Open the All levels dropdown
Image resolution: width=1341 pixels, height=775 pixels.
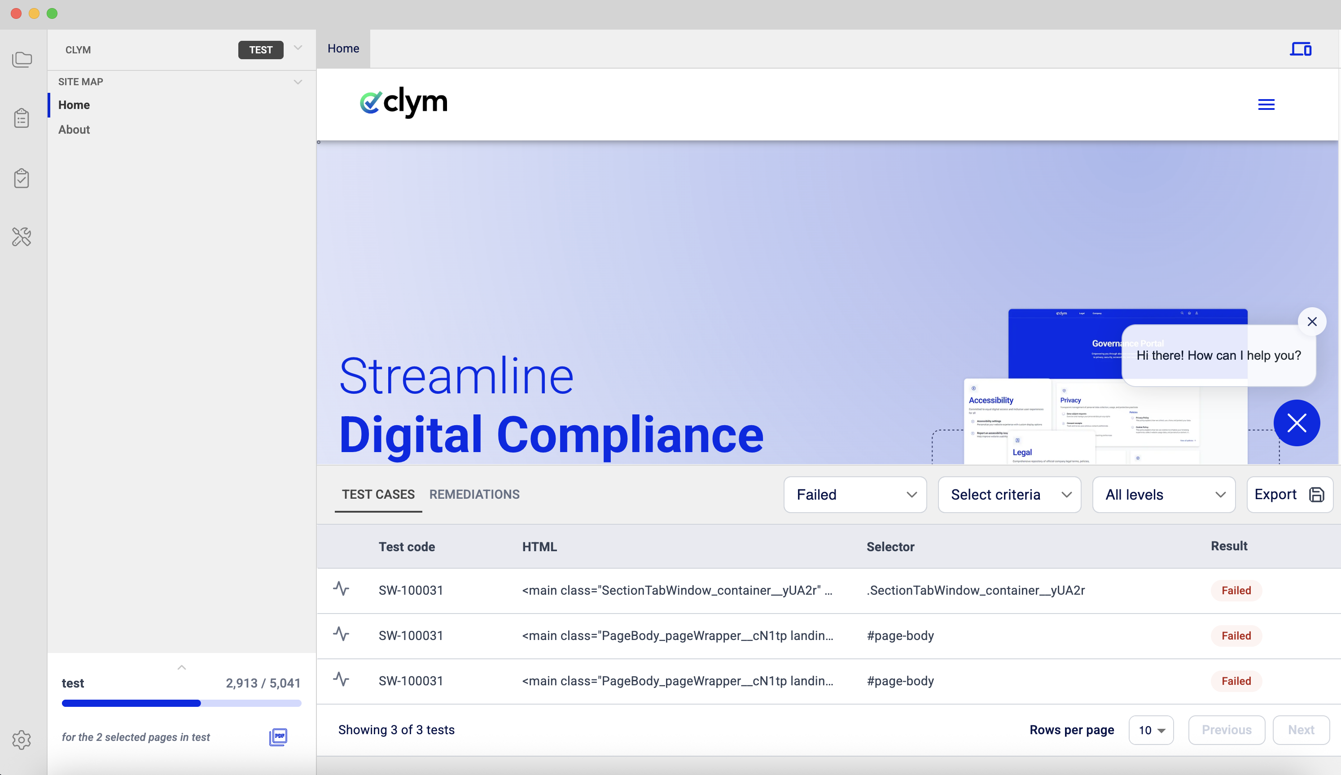click(1163, 494)
